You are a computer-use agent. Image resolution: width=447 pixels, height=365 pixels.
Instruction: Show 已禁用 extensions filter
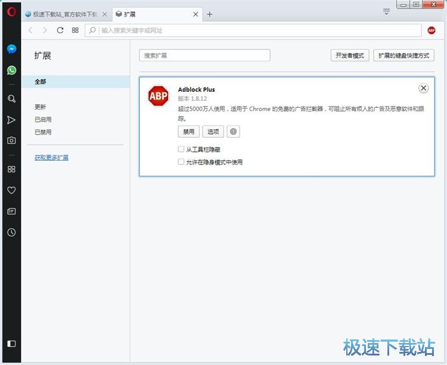[x=43, y=132]
